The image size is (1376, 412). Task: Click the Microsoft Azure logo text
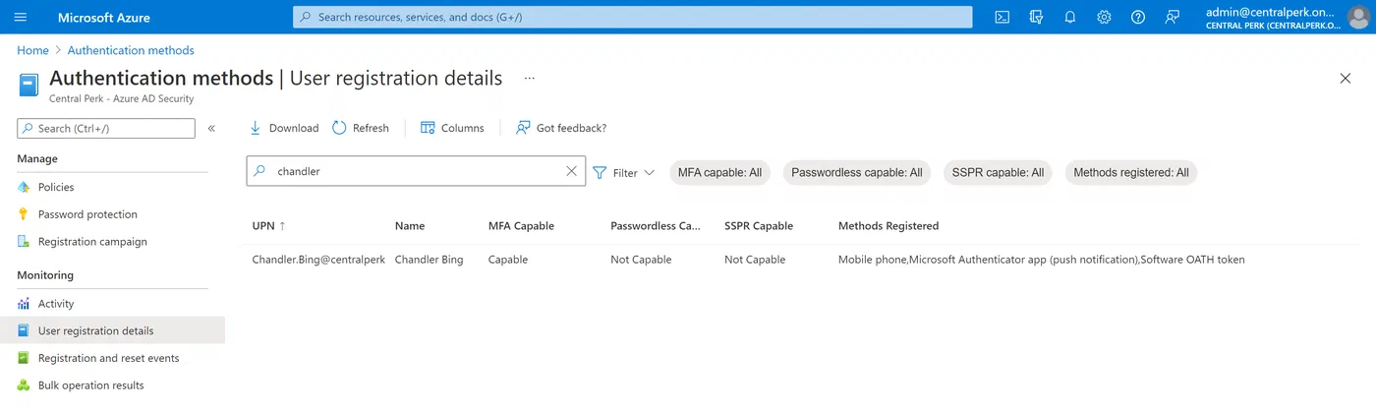pyautogui.click(x=102, y=17)
